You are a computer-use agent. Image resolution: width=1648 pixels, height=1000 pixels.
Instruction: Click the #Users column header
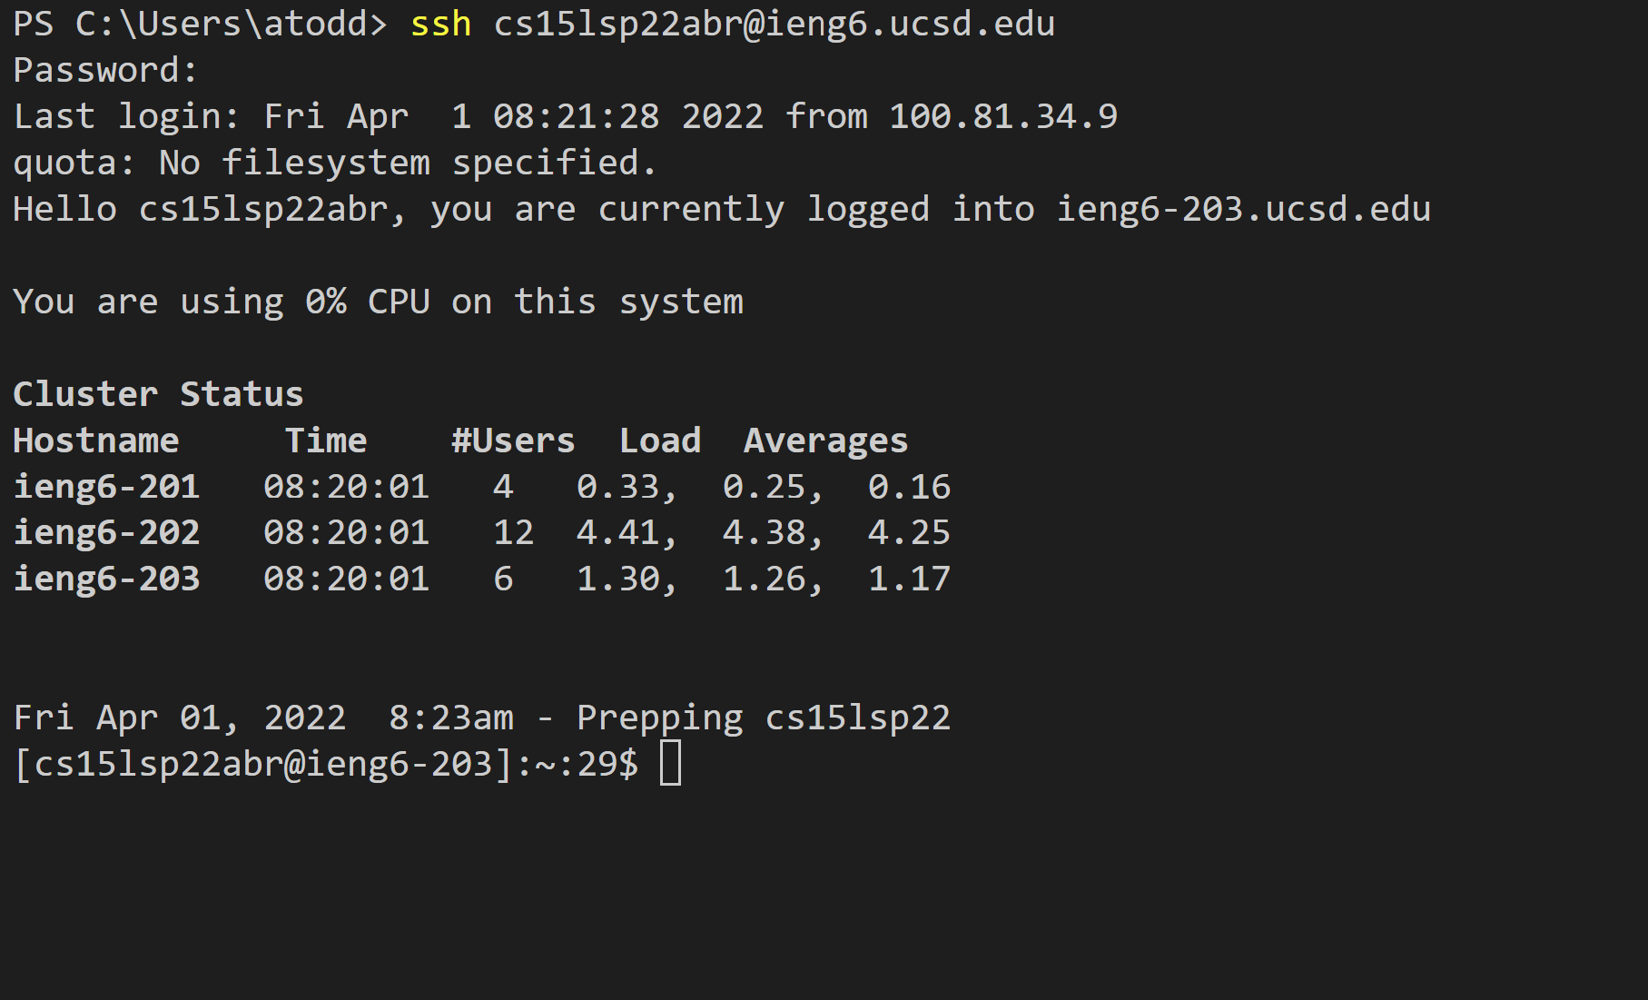pyautogui.click(x=514, y=441)
